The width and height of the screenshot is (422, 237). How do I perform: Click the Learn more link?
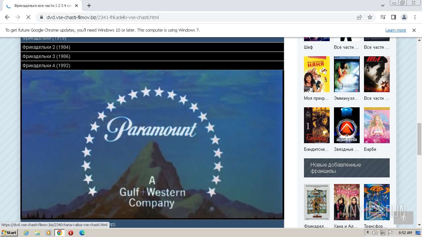(x=396, y=30)
